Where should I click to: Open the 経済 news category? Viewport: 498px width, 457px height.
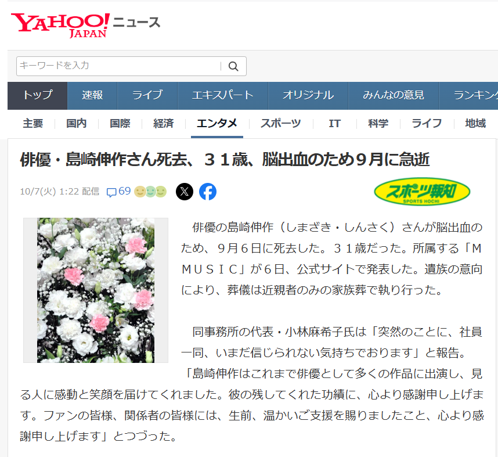point(164,123)
